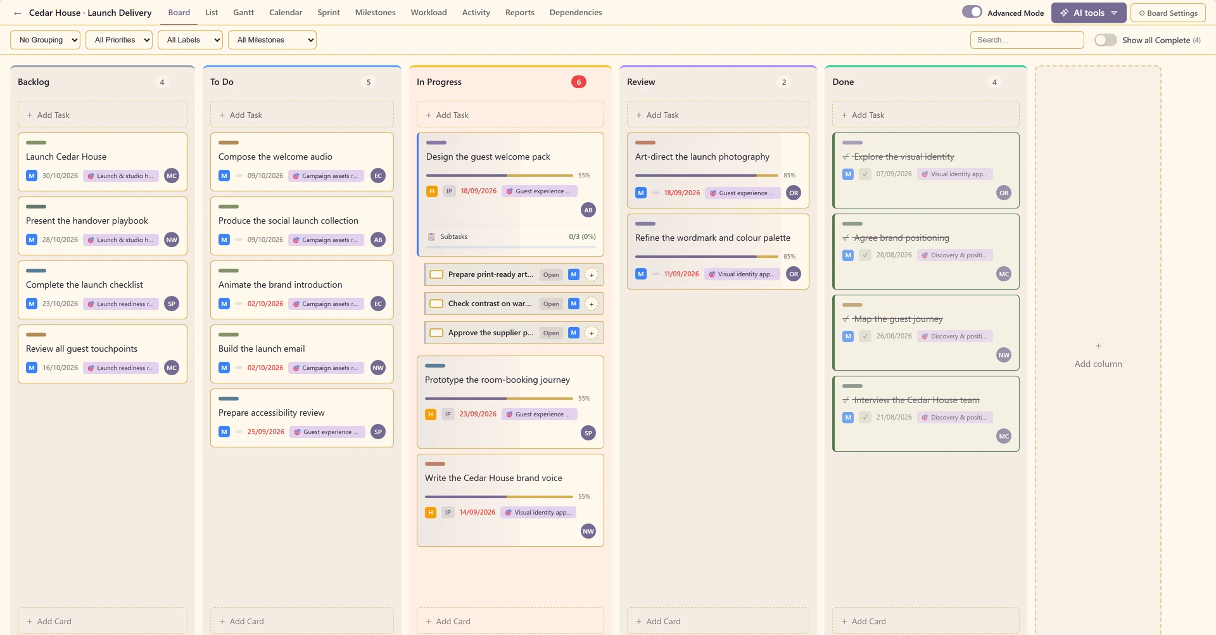The width and height of the screenshot is (1216, 635).
Task: Open the All Labels dropdown
Action: [x=190, y=40]
